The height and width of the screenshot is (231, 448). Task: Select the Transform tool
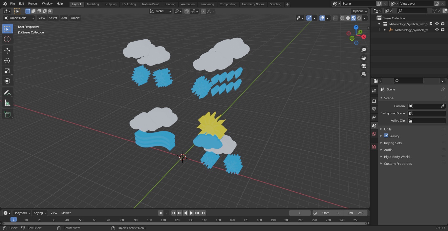(7, 81)
